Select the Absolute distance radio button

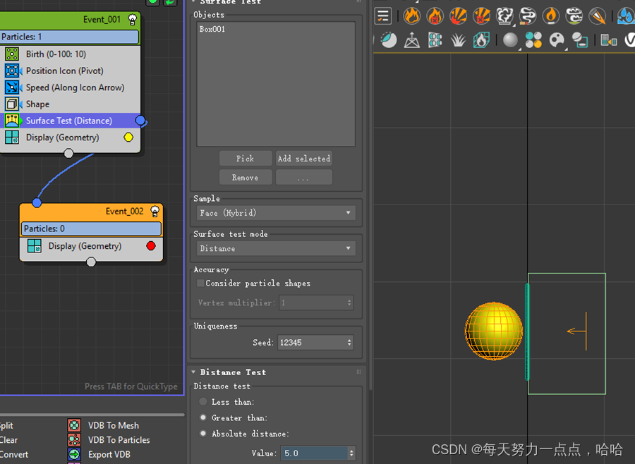[x=203, y=434]
